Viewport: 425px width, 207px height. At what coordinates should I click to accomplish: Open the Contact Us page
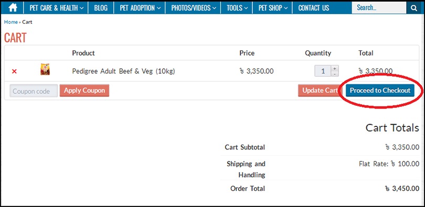pos(314,8)
